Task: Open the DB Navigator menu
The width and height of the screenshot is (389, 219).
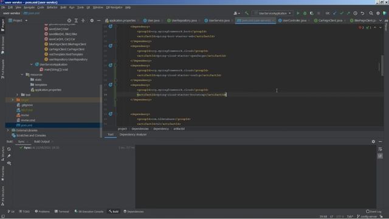Action: pyautogui.click(x=114, y=7)
